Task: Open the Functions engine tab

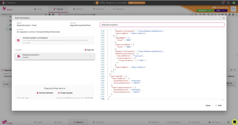Action: (x=194, y=122)
